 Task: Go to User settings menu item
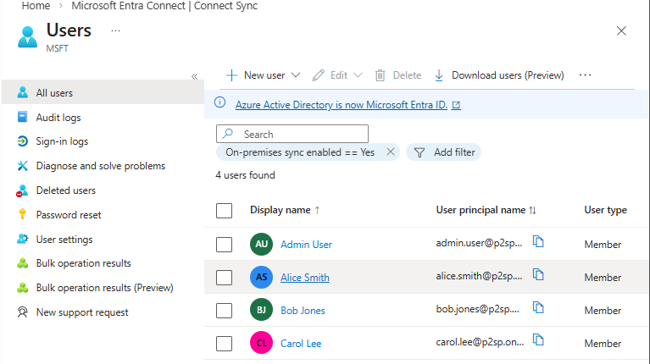(x=64, y=240)
